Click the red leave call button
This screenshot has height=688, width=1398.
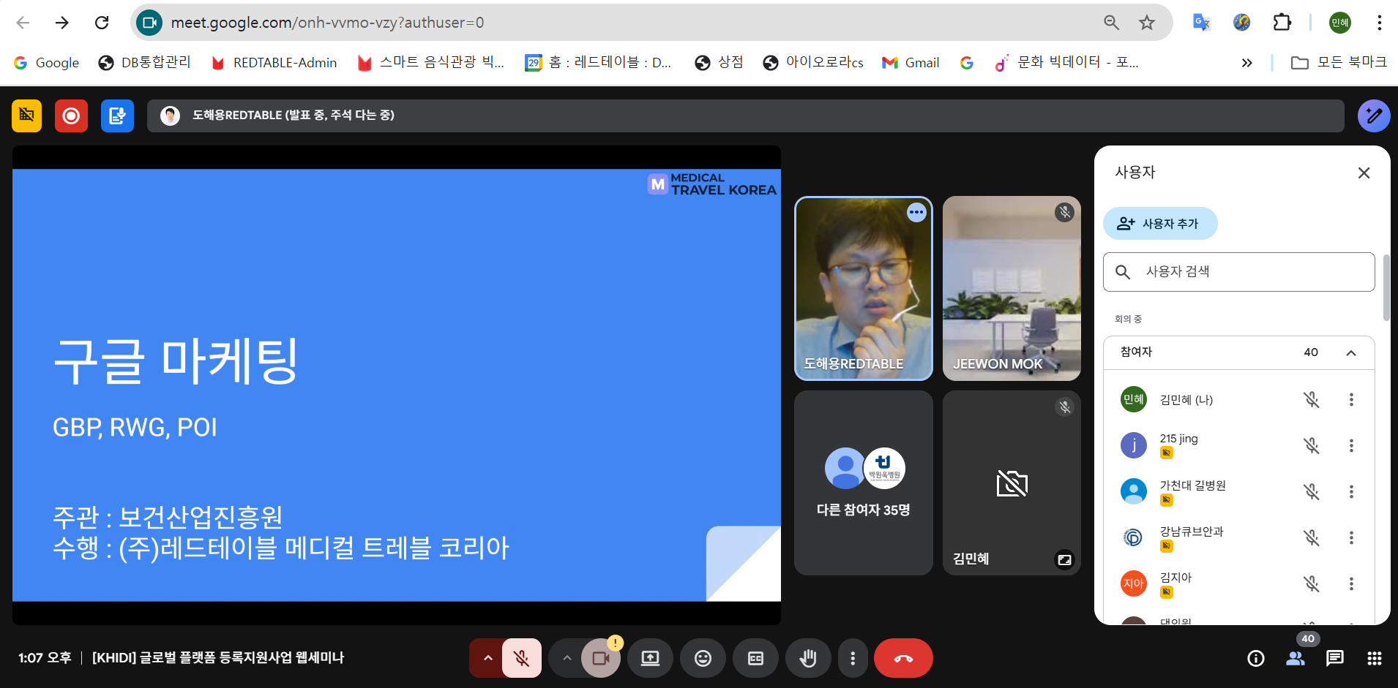tap(902, 658)
